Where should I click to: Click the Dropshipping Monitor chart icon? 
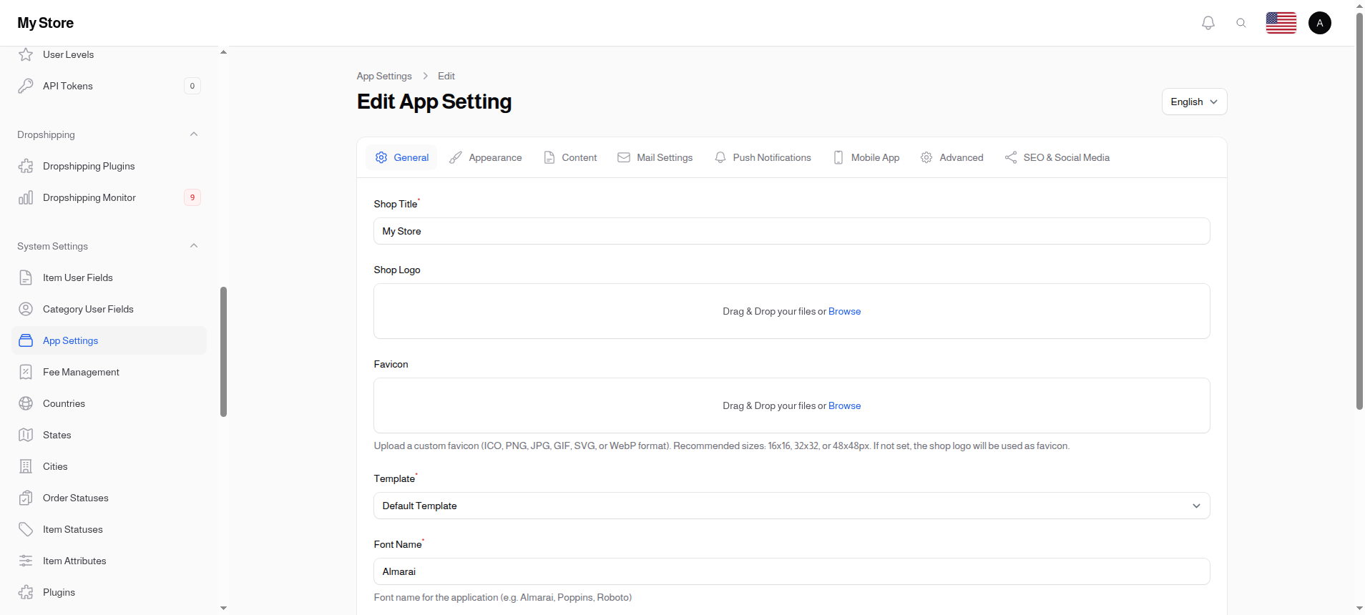click(x=26, y=197)
